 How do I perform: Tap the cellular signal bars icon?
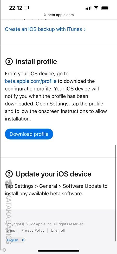click(x=88, y=8)
